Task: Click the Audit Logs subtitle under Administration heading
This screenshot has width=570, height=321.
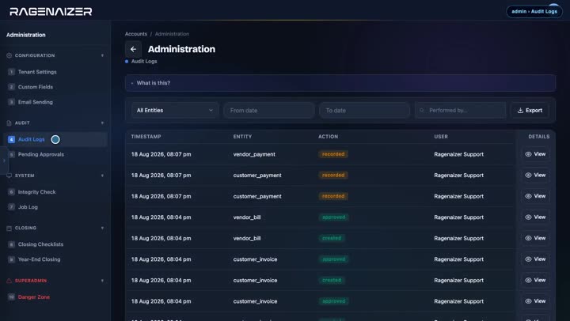Action: (x=144, y=62)
